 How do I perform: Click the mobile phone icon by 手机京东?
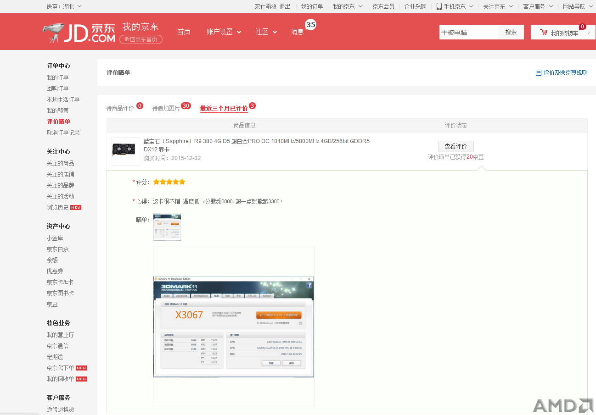439,6
